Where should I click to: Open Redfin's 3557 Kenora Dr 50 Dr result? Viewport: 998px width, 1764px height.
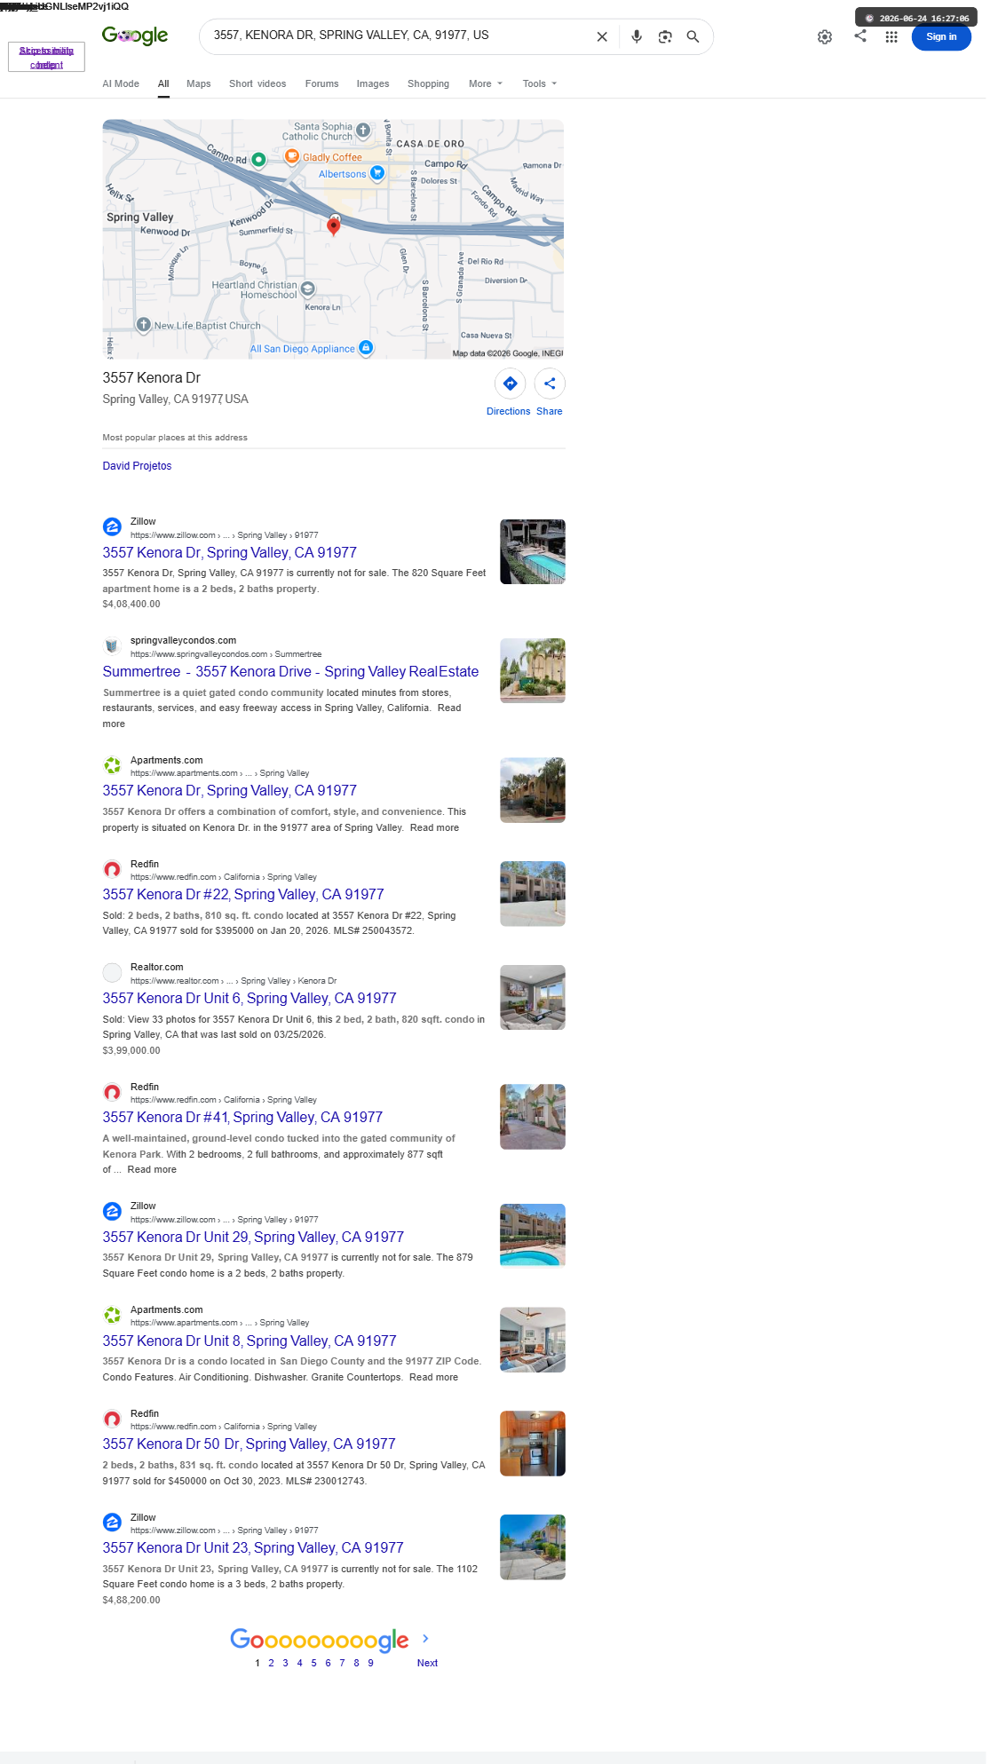[249, 1444]
